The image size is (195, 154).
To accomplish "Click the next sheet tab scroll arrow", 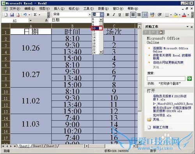I will click(x=11, y=146).
